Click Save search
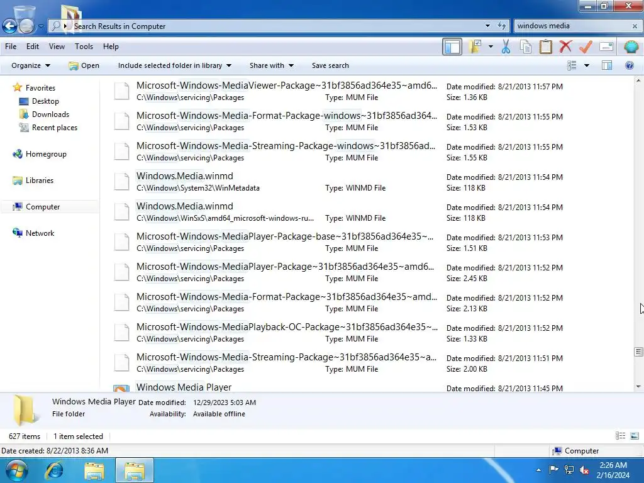The height and width of the screenshot is (483, 644). click(330, 65)
